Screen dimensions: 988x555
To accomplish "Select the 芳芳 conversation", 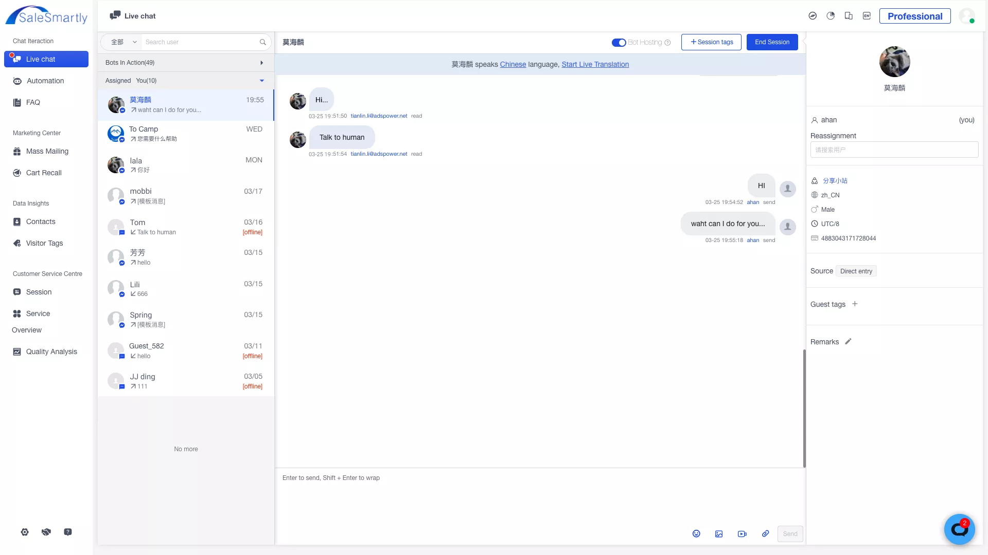I will (x=185, y=257).
